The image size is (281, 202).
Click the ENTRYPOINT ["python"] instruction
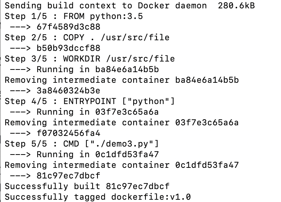pyautogui.click(x=119, y=101)
